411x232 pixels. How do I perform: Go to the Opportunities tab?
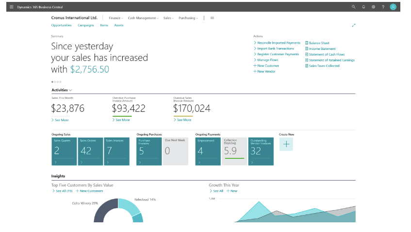62,25
